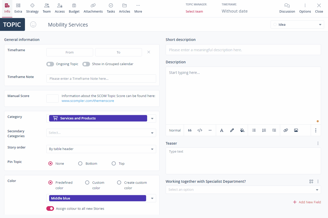Click the blockquote icon in editor toolbar
Screen dimensions: 328x218
190,130
